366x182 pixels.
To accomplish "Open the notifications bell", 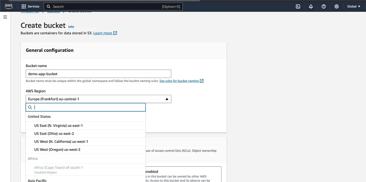I will click(311, 6).
